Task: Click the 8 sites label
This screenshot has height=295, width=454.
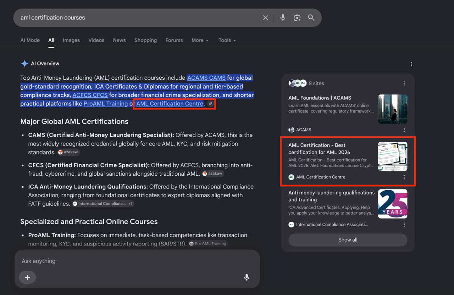Action: point(316,84)
